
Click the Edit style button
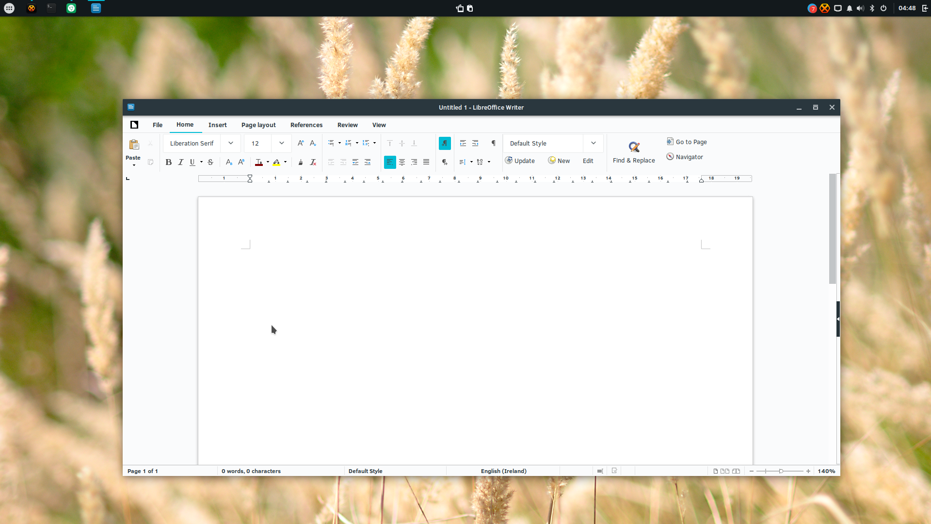pos(588,161)
